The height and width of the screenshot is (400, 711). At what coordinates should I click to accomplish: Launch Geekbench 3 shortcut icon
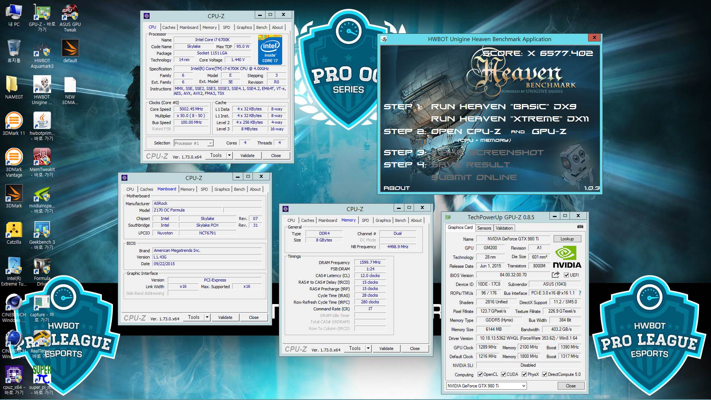[42, 236]
